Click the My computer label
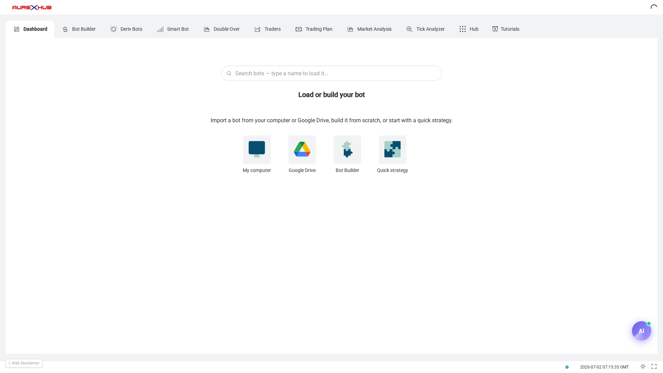The width and height of the screenshot is (663, 373). coord(257,170)
